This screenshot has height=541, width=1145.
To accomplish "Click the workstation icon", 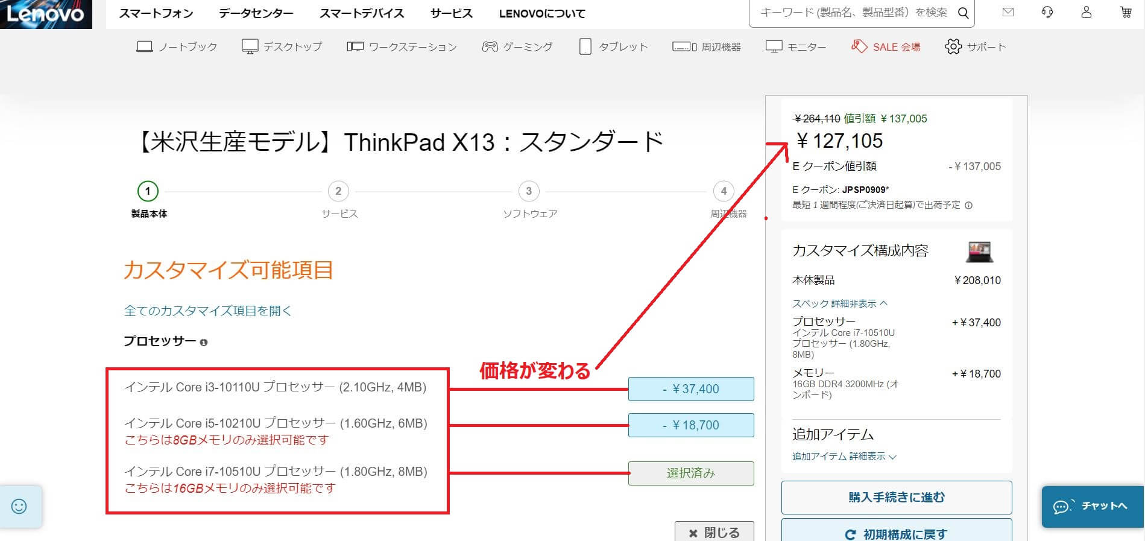I will click(x=355, y=46).
